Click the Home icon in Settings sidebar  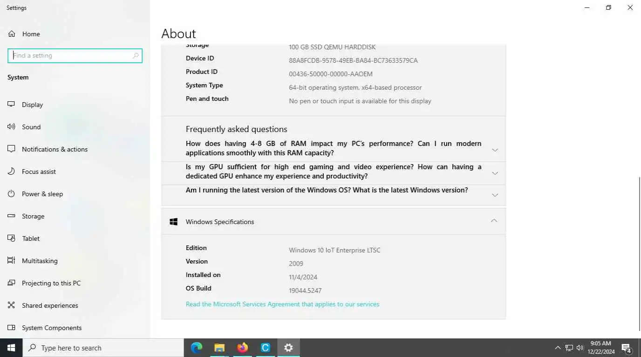12,34
